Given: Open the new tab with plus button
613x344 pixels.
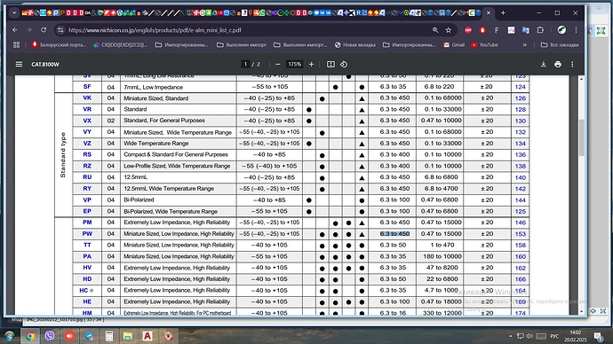Looking at the screenshot, I should coord(503,13).
